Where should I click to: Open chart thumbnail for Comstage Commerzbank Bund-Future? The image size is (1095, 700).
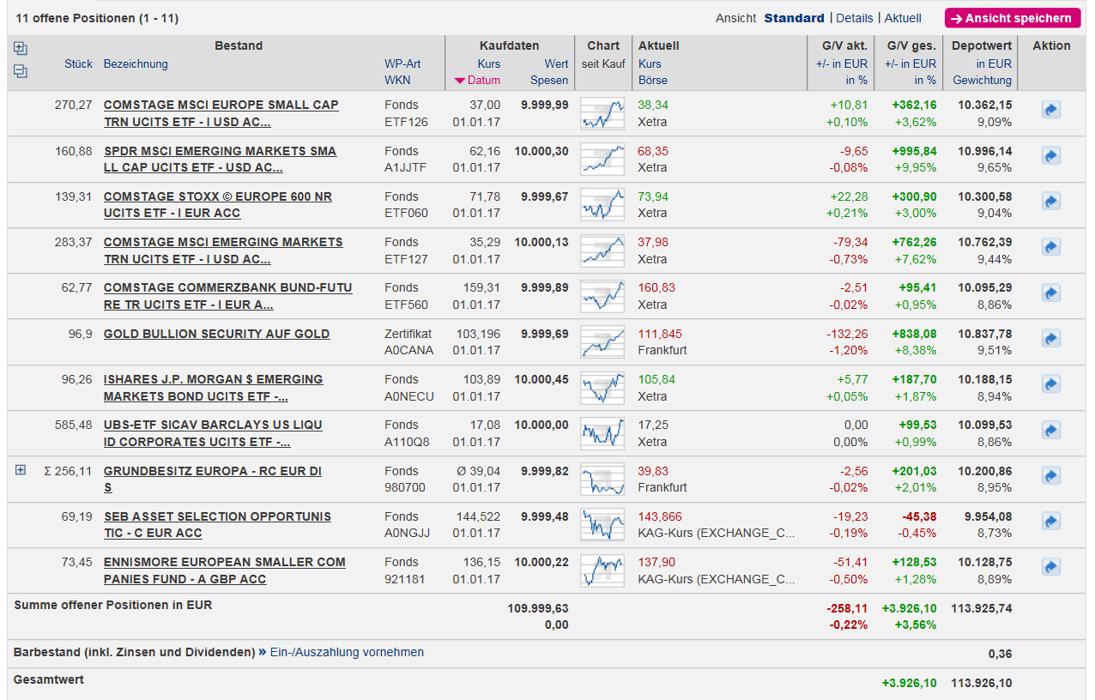coord(602,296)
